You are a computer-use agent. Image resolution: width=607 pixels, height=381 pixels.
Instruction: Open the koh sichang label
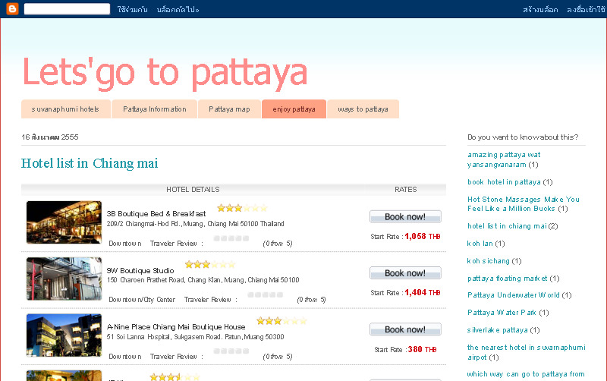pos(488,261)
